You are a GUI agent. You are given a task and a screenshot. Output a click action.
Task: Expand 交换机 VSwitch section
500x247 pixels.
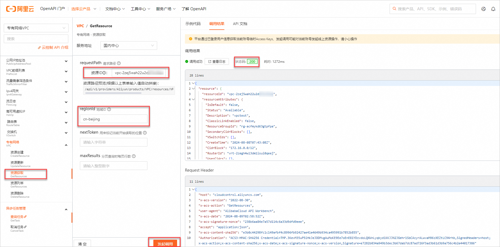click(66, 133)
